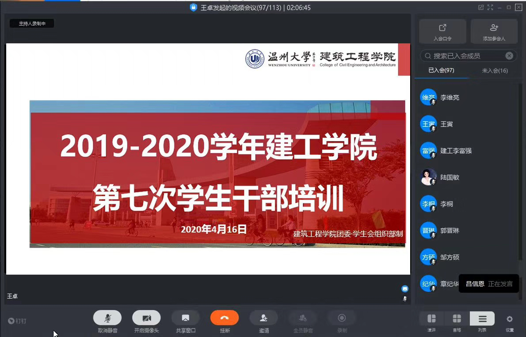This screenshot has height=337, width=526.
Task: Switch to the 未入会(16) tab
Action: point(495,71)
